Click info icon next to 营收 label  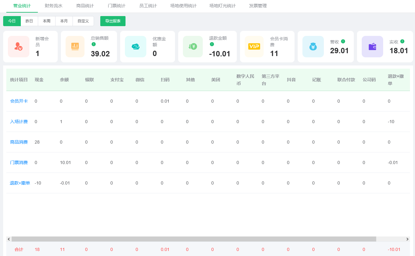point(343,41)
